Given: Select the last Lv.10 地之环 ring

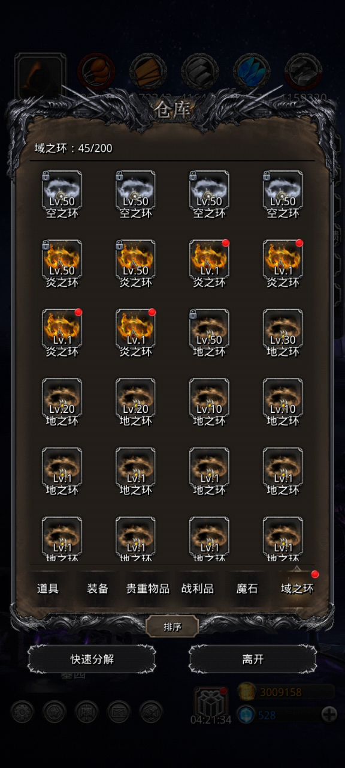Looking at the screenshot, I should [283, 398].
